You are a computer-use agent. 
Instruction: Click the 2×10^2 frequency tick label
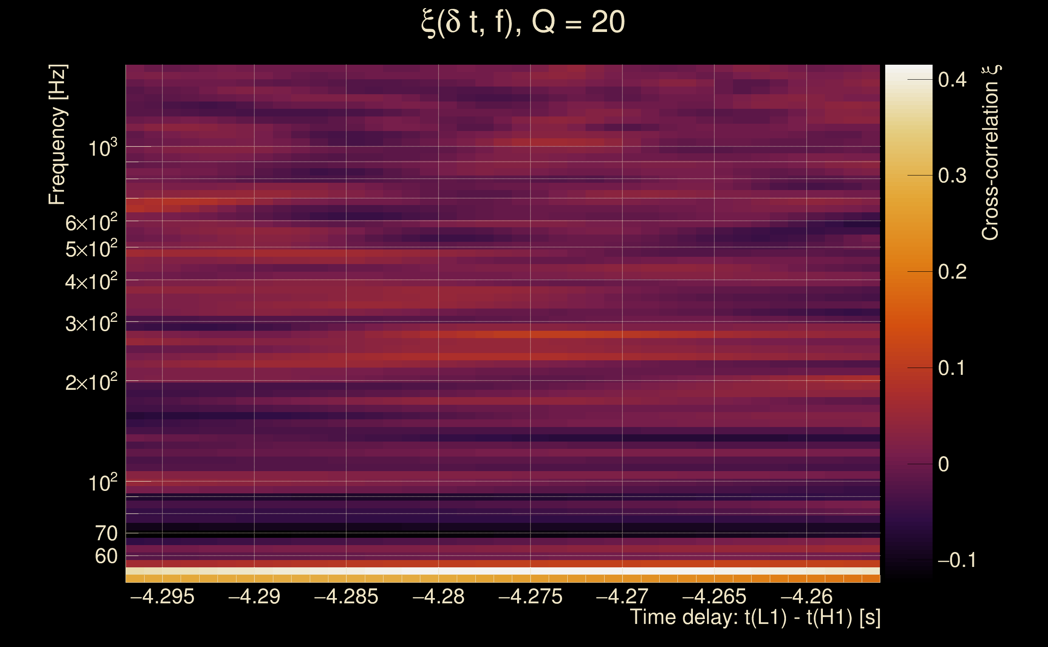(91, 382)
